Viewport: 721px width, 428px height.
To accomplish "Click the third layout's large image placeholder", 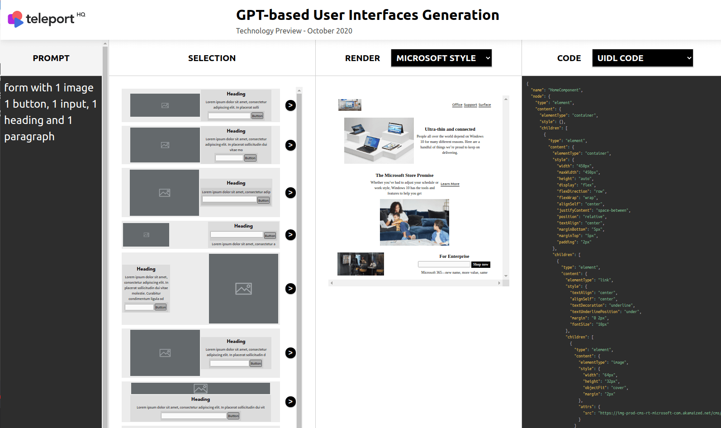I will click(x=164, y=193).
